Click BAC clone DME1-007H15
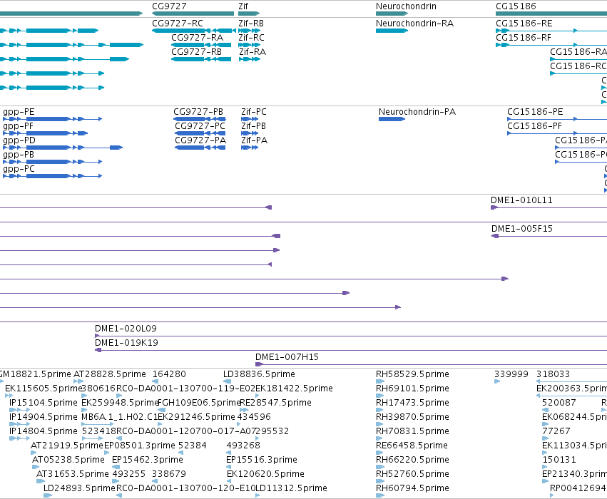This screenshot has width=607, height=499. coord(432,365)
